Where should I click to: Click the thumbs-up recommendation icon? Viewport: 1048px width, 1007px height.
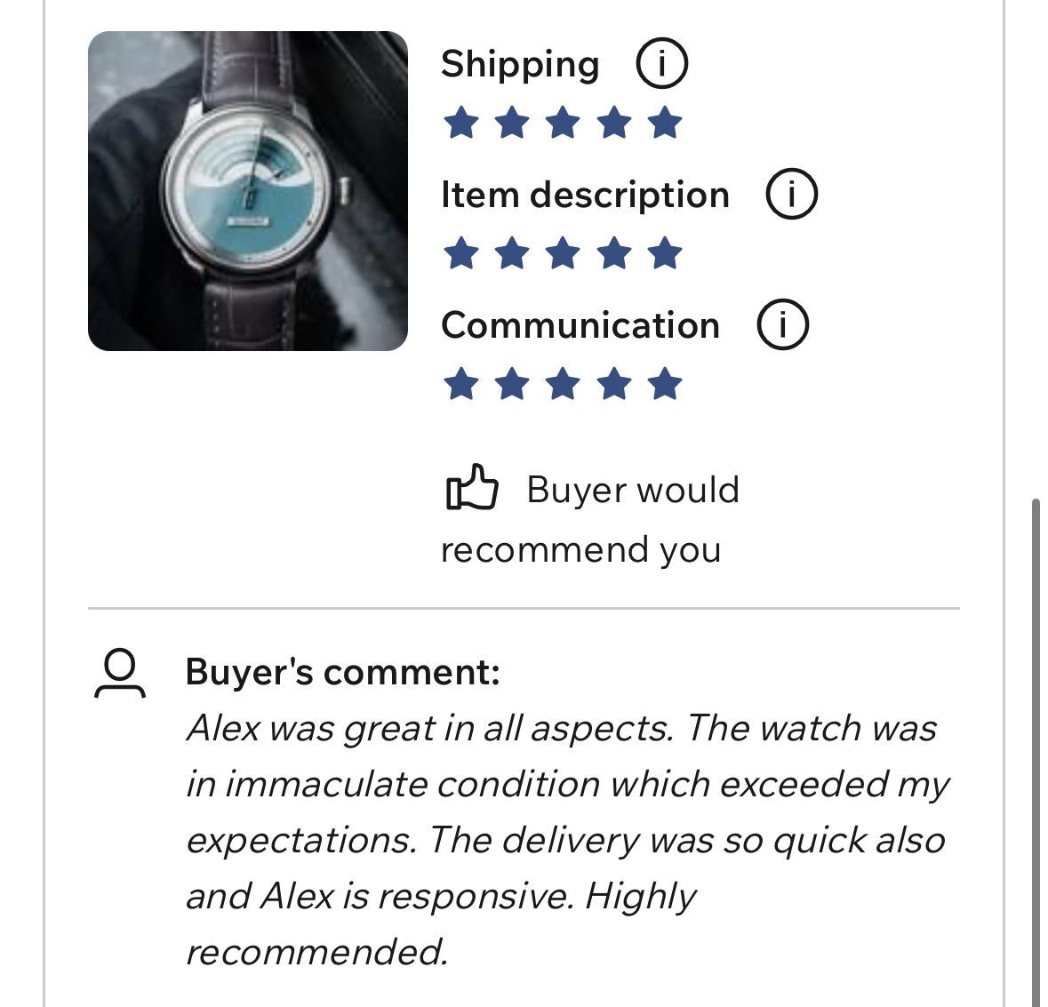click(x=471, y=488)
